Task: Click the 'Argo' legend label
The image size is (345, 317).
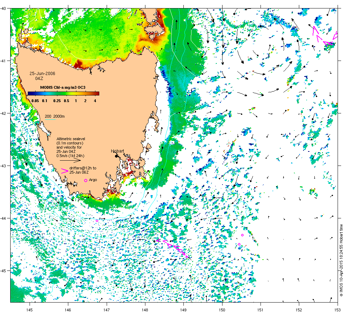Action: [x=93, y=180]
